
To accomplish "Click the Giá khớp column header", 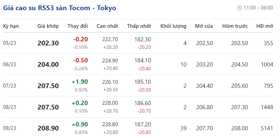I will 48,26.
